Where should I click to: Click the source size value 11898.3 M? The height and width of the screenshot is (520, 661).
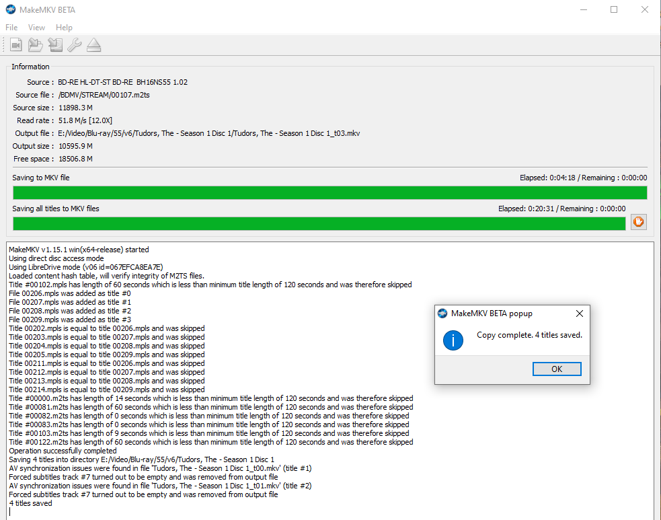point(75,108)
